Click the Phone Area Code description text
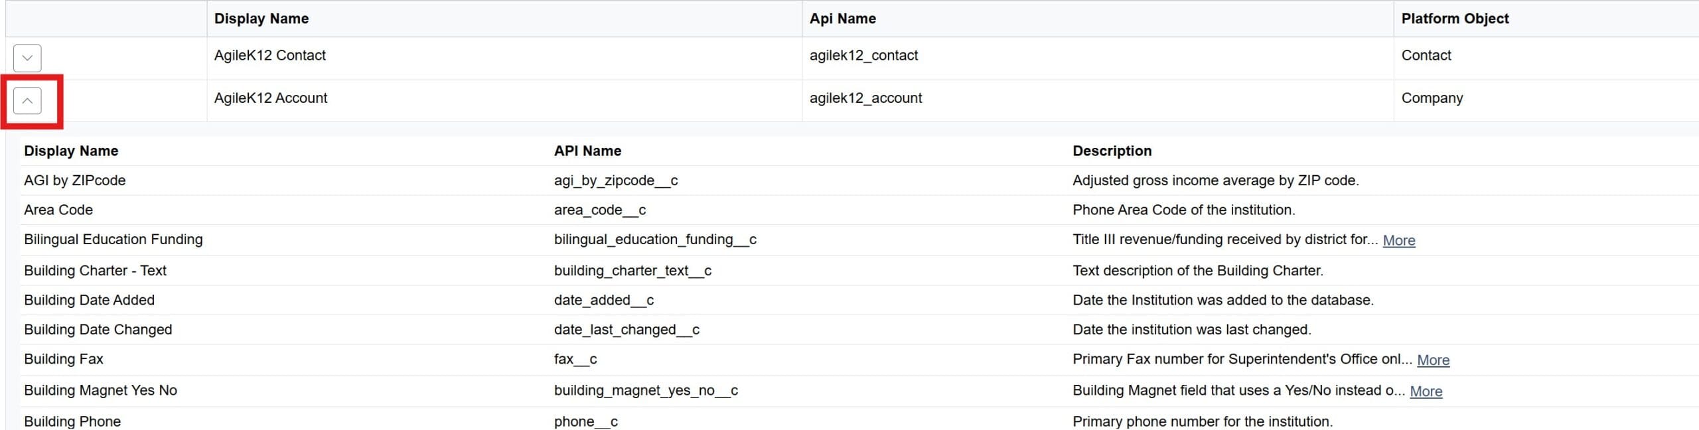 (x=1183, y=210)
